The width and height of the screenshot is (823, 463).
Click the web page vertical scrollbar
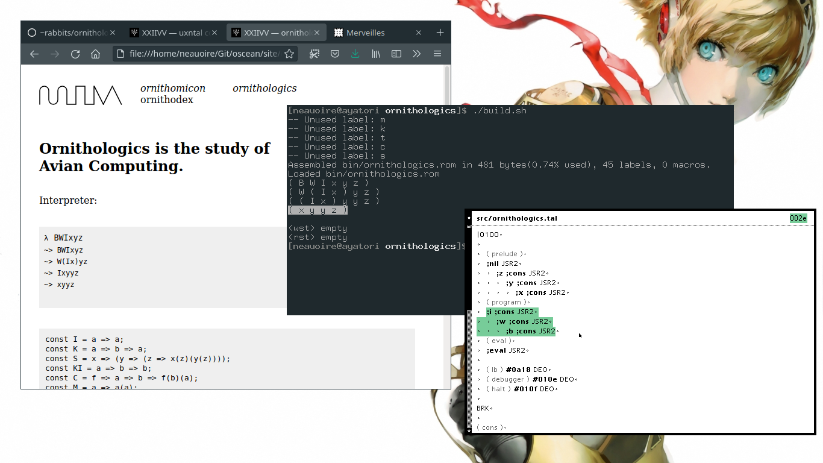(x=447, y=223)
